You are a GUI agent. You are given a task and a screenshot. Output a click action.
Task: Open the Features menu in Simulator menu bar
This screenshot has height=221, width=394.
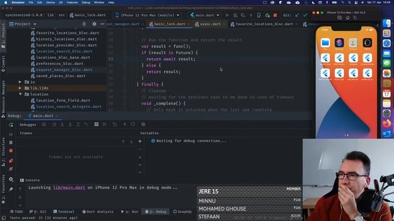(x=72, y=2)
